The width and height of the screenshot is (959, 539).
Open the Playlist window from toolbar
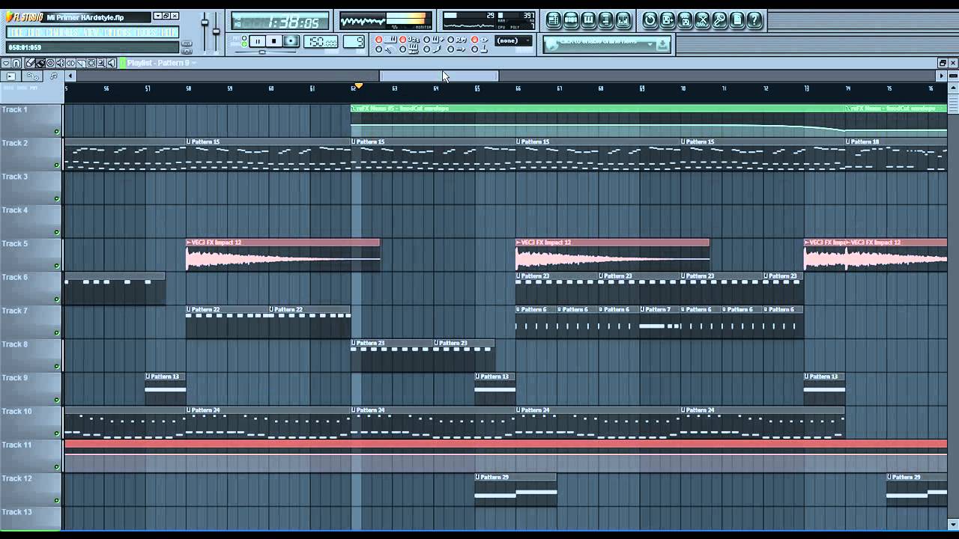tap(554, 20)
